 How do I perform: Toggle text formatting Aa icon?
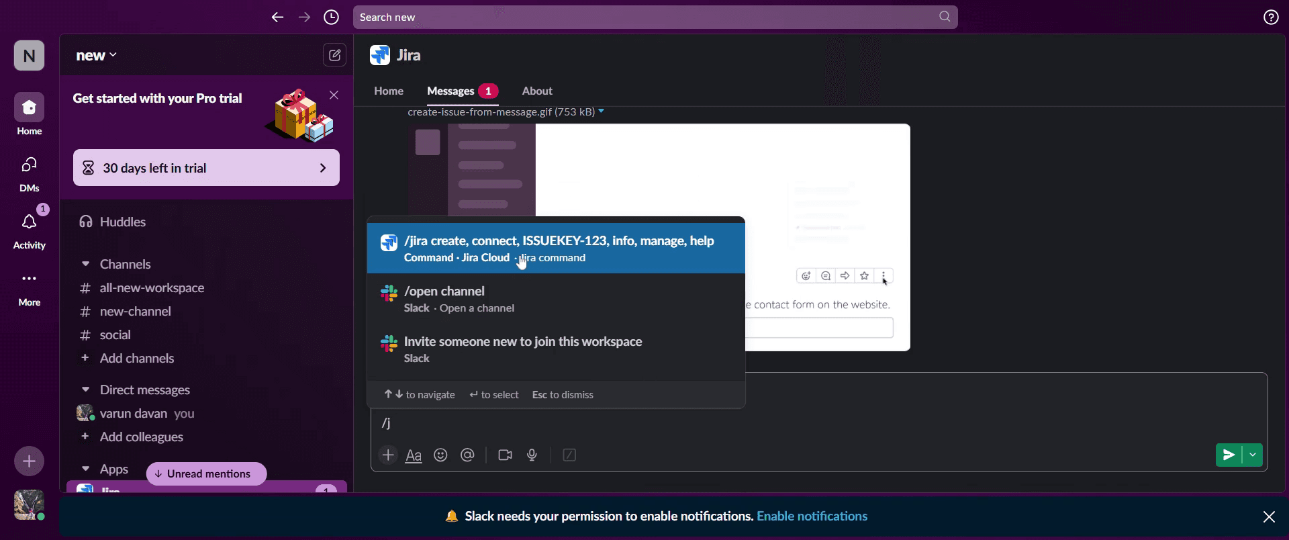click(x=414, y=455)
